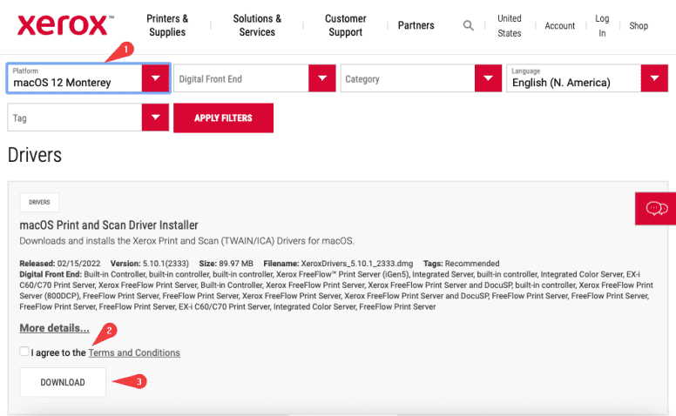Open Solutions & Services menu
The height and width of the screenshot is (416, 676).
(257, 25)
